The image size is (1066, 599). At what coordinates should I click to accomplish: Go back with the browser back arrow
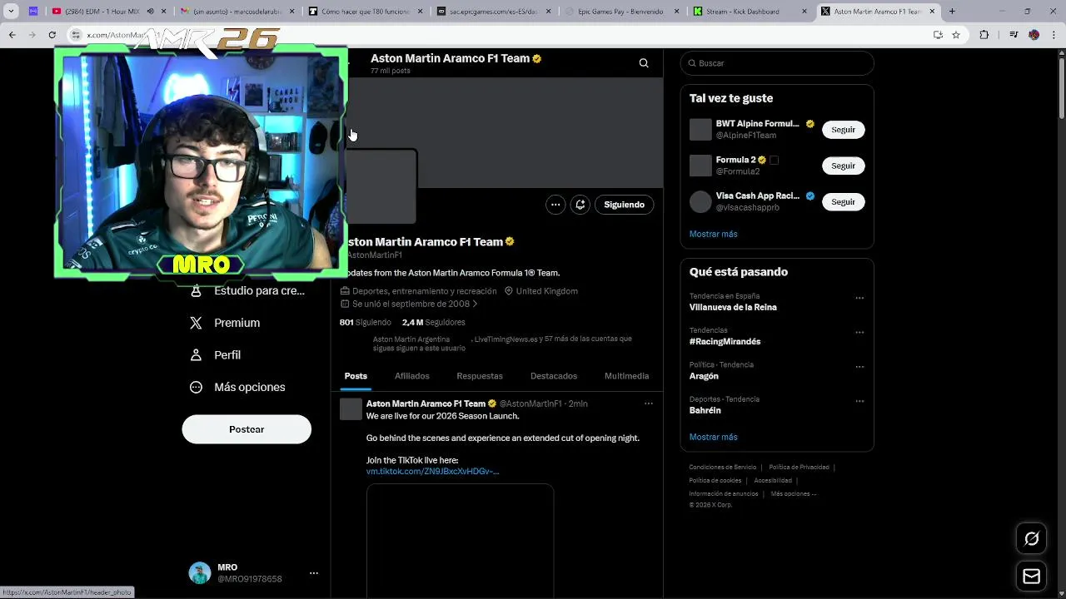click(12, 35)
